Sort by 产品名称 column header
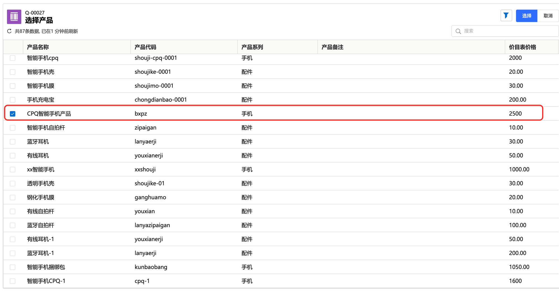Image resolution: width=559 pixels, height=297 pixels. tap(38, 47)
